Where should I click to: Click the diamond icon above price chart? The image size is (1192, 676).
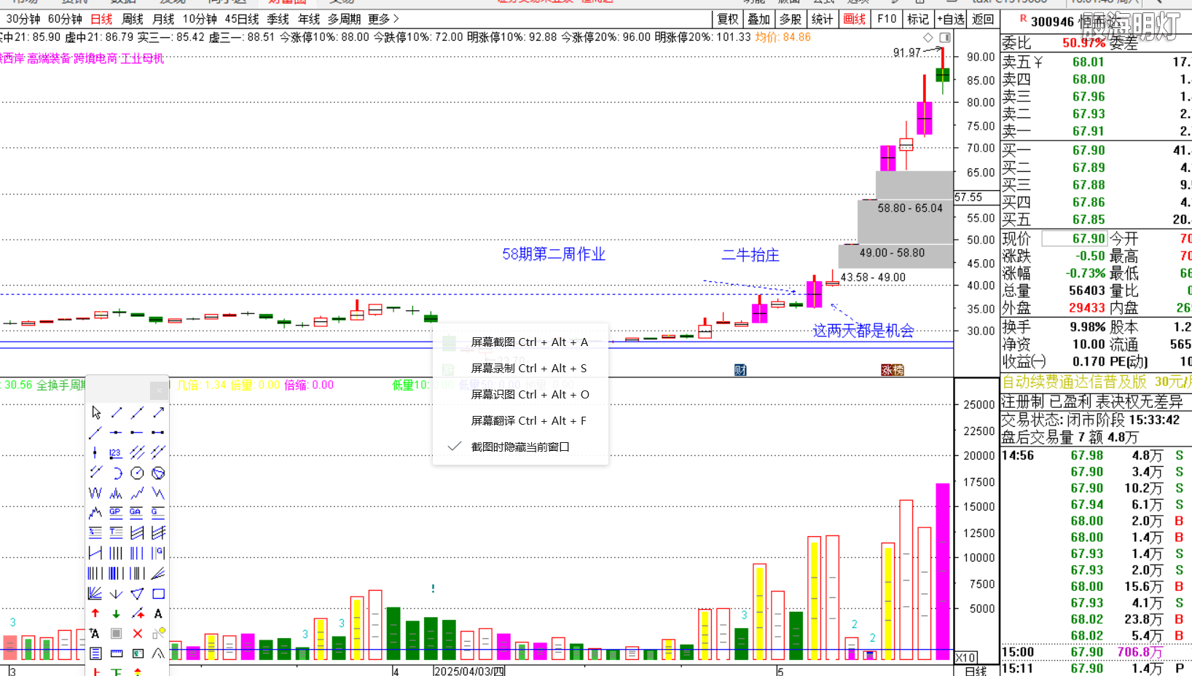[x=928, y=37]
